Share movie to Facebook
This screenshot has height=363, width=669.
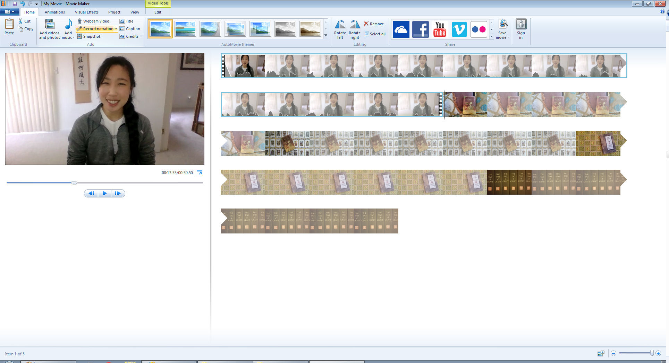(x=420, y=29)
